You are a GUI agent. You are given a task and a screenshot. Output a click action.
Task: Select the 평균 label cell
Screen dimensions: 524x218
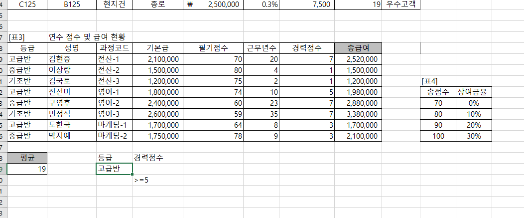tap(27, 158)
